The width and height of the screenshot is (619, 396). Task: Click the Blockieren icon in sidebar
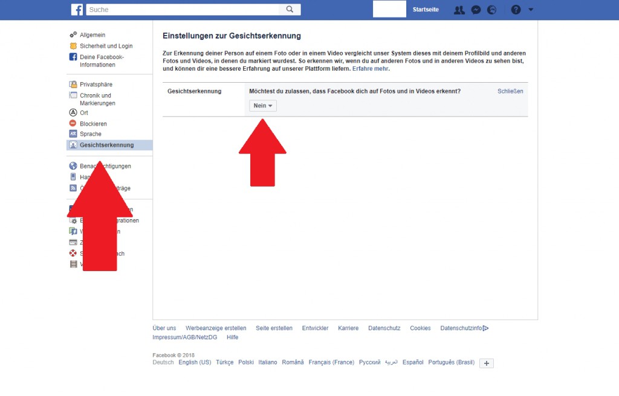coord(73,124)
